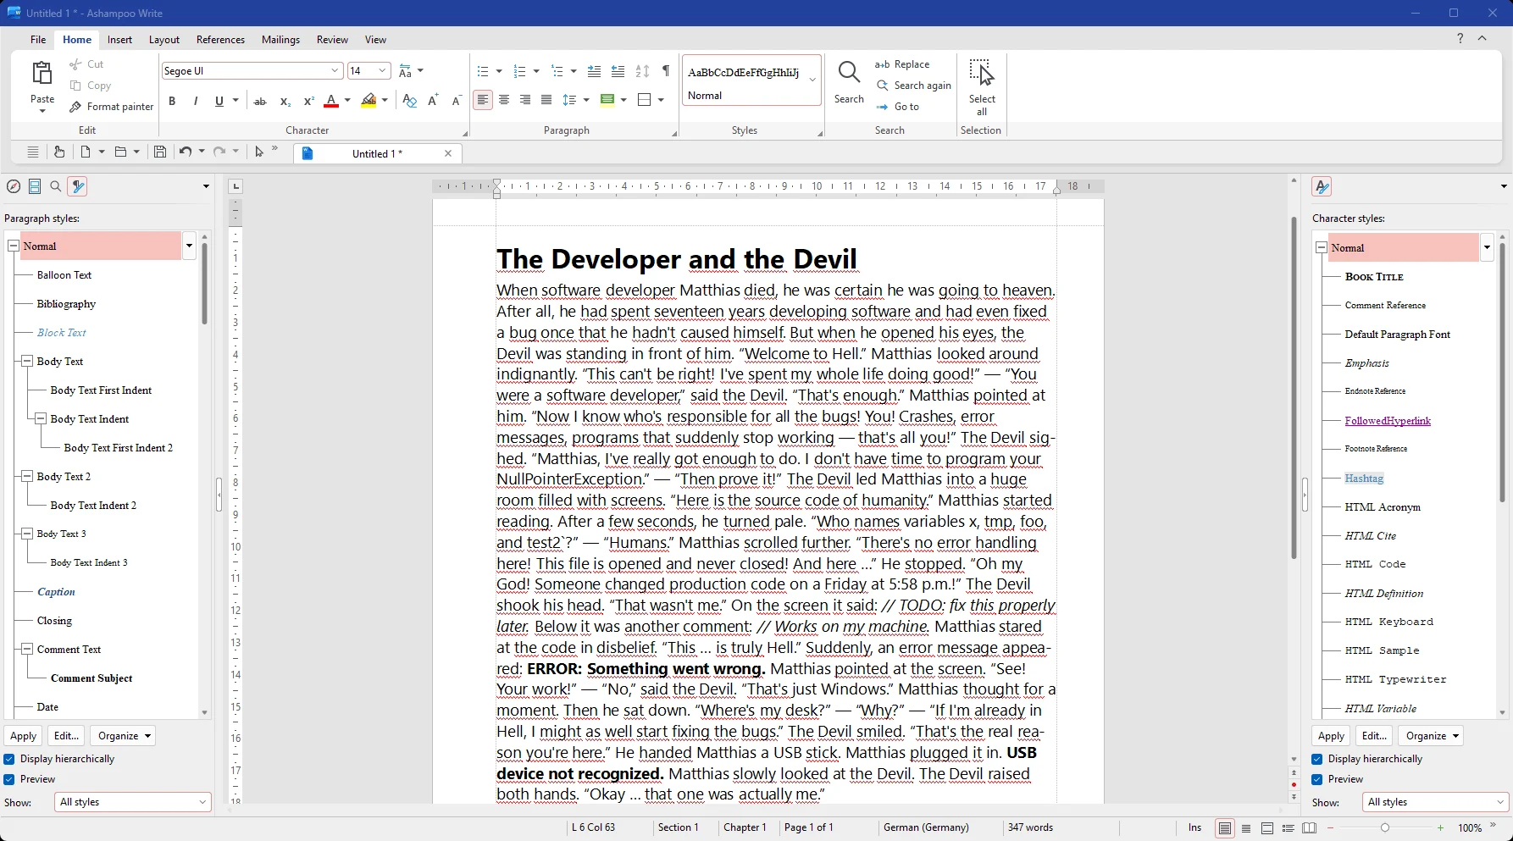Apply superscript formatting
This screenshot has height=841, width=1513.
point(308,101)
